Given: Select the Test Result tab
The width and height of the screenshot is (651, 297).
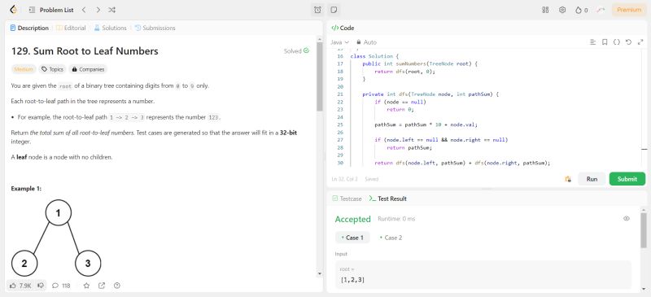Looking at the screenshot, I should [x=388, y=199].
